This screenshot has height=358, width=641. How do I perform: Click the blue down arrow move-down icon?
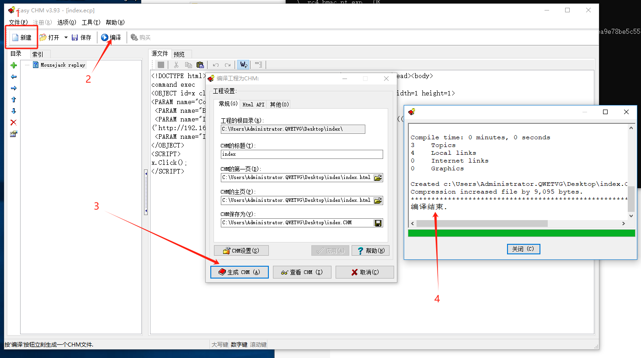pyautogui.click(x=14, y=111)
